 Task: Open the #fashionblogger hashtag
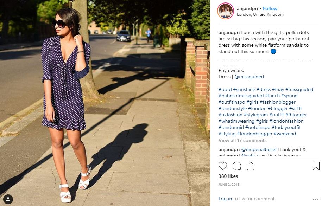pyautogui.click(x=277, y=102)
